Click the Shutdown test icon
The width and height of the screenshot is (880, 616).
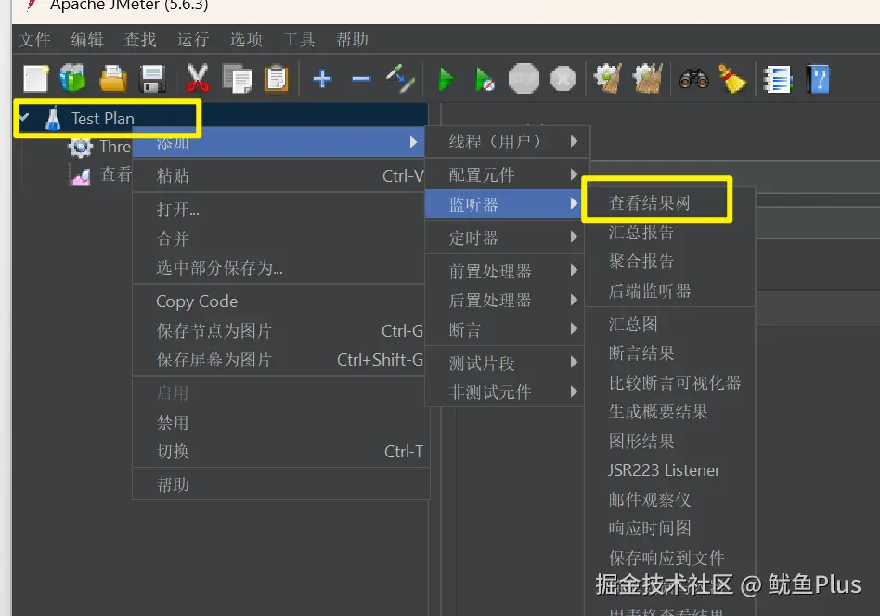(563, 79)
